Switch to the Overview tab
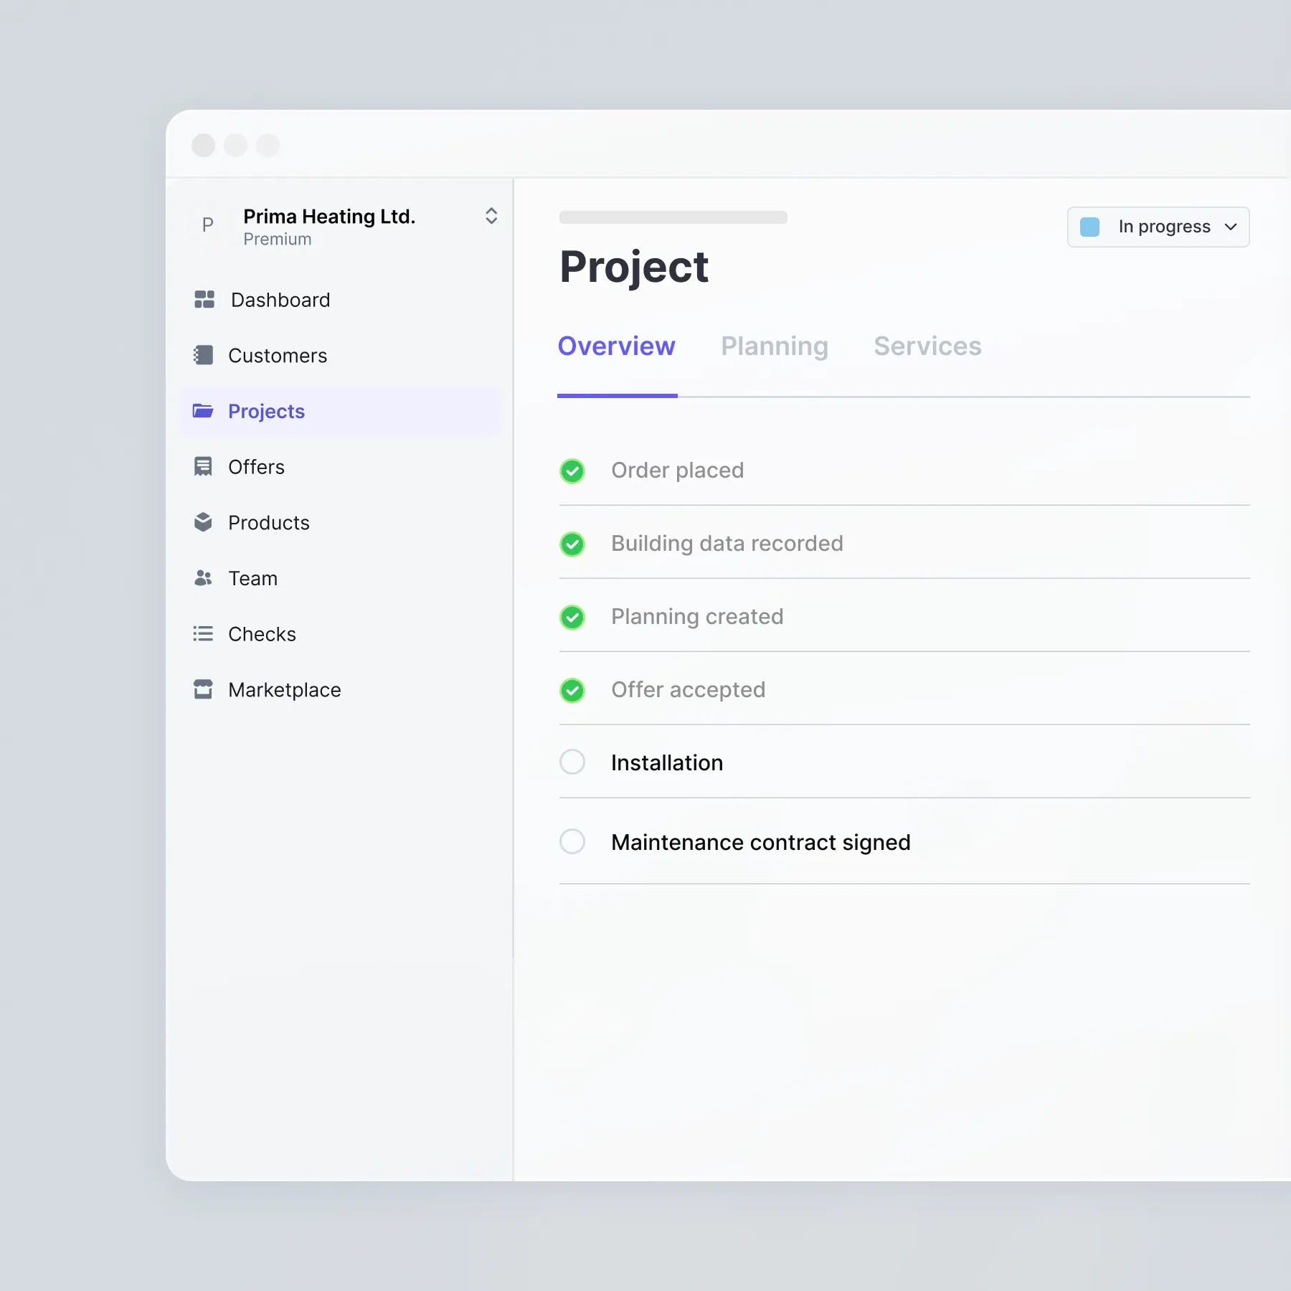Image resolution: width=1291 pixels, height=1291 pixels. pos(617,346)
